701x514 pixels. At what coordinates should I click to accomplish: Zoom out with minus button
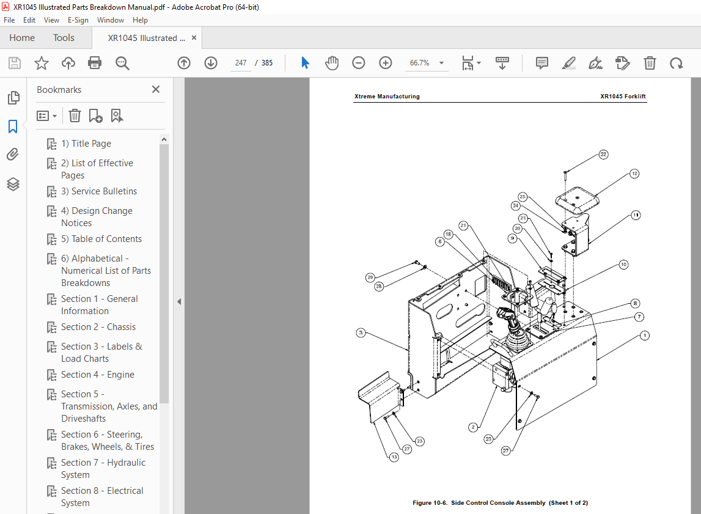tap(359, 63)
